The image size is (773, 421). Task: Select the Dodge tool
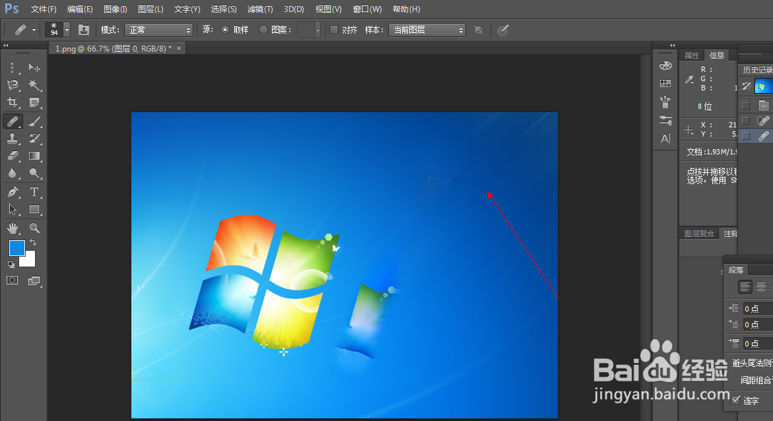coord(34,173)
